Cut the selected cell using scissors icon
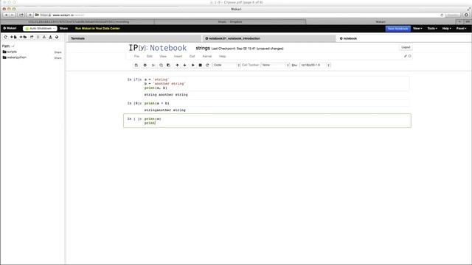The width and height of the screenshot is (472, 265). (x=153, y=66)
